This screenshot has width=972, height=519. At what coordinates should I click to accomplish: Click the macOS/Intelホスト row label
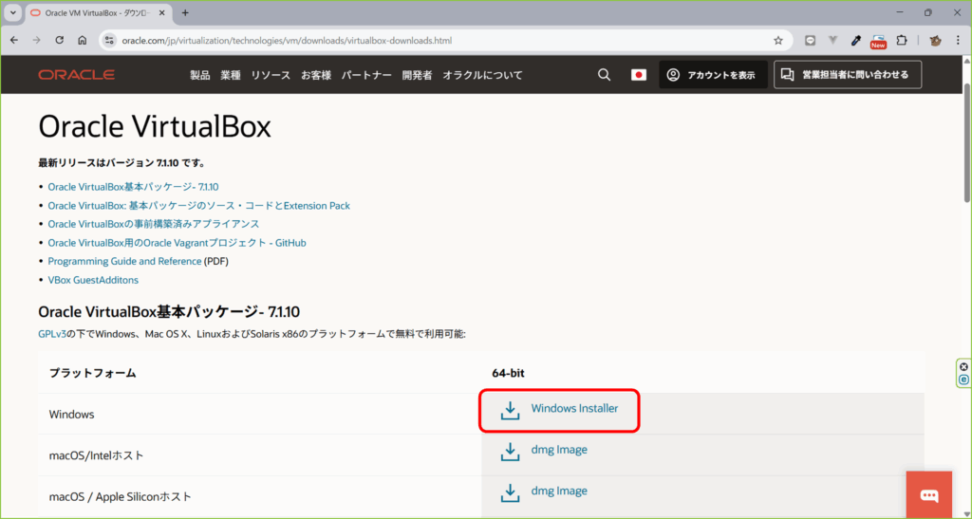click(96, 455)
